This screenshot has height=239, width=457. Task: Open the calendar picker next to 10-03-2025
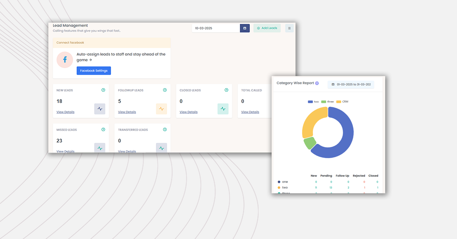(245, 28)
